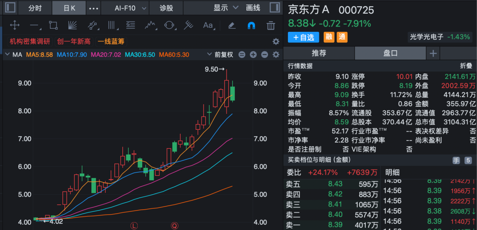Open the more periods ellipsis menu
477x230 pixels.
coord(93,8)
